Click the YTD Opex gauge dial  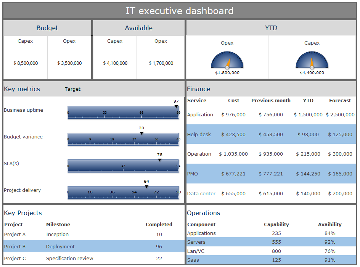pyautogui.click(x=227, y=60)
